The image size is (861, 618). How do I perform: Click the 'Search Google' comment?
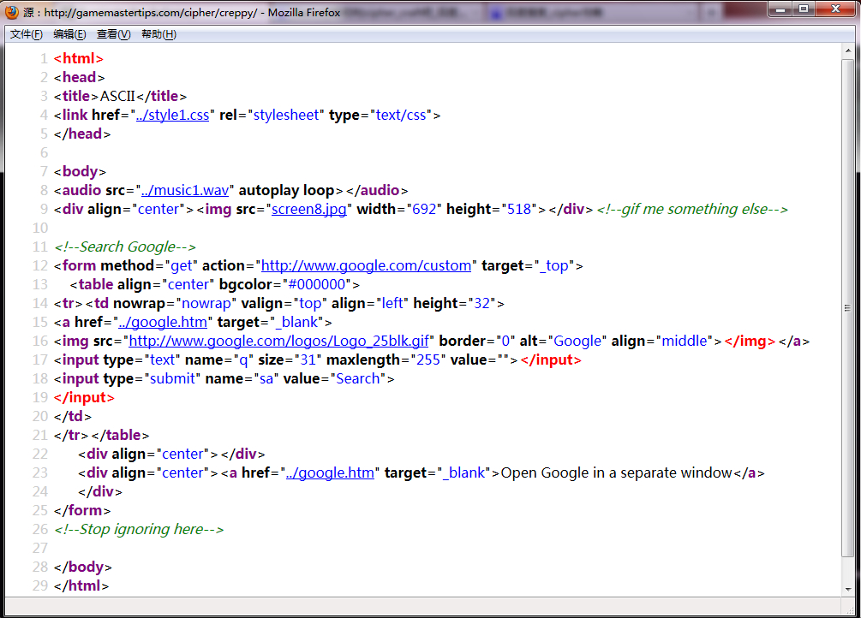click(124, 247)
